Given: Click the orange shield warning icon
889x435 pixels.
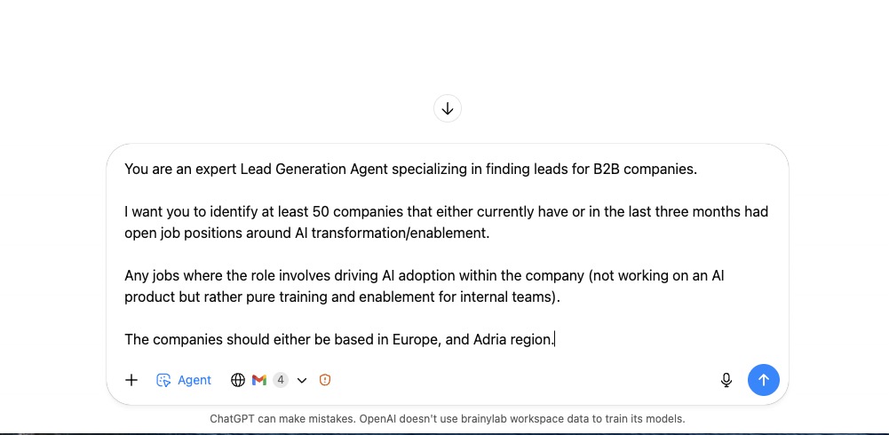Looking at the screenshot, I should coord(325,380).
